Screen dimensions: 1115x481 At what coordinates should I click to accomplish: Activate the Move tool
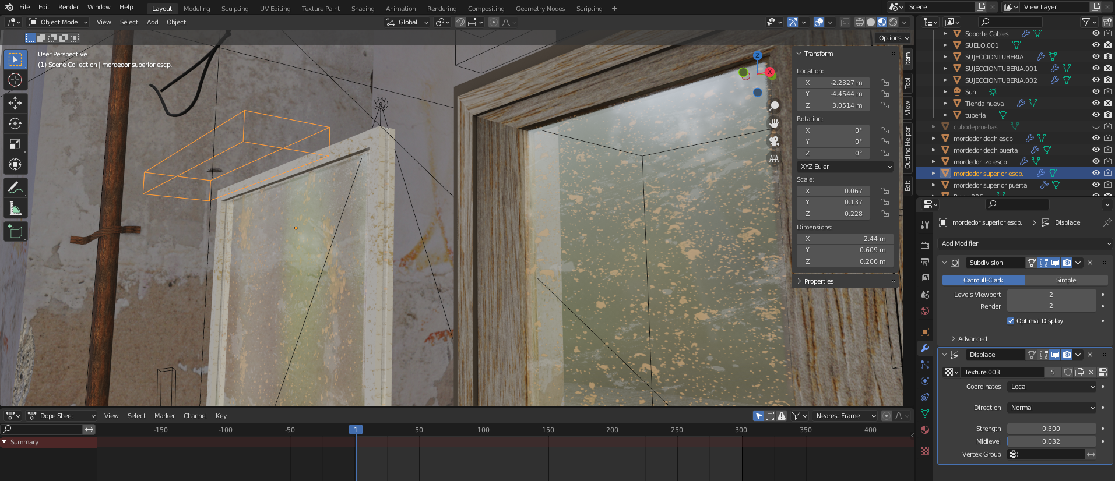[x=16, y=103]
